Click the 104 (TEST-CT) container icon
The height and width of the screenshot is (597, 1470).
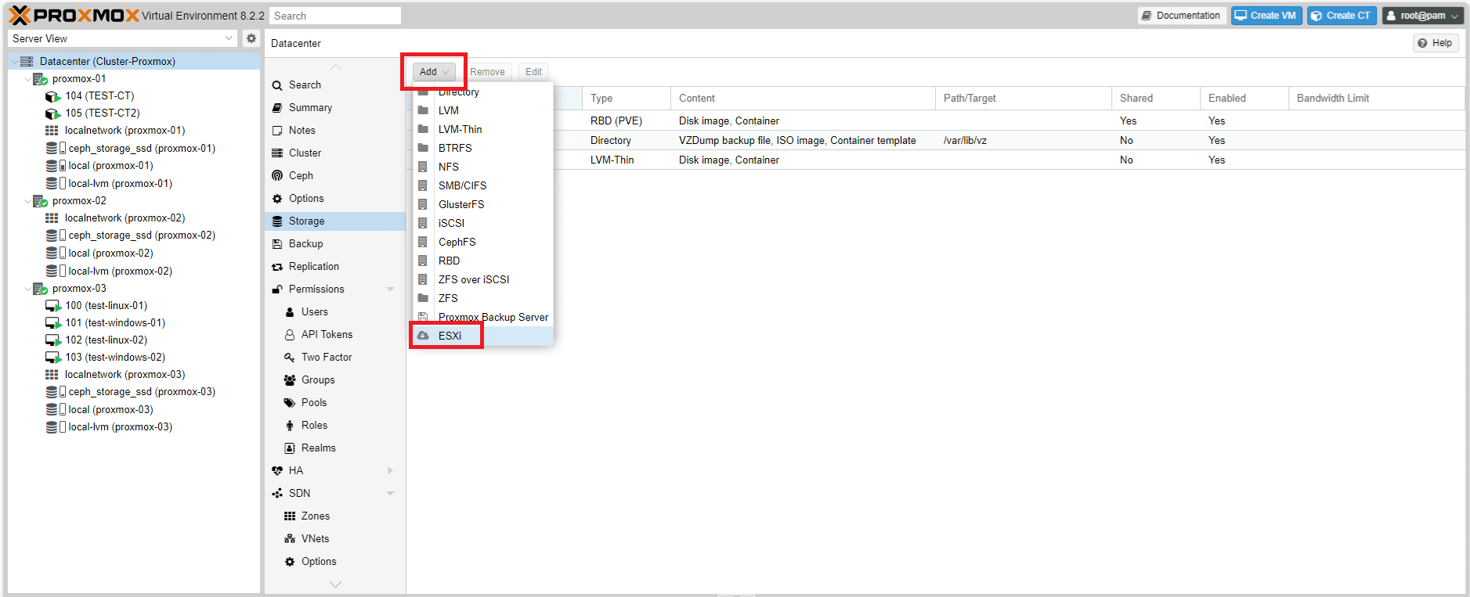[53, 96]
